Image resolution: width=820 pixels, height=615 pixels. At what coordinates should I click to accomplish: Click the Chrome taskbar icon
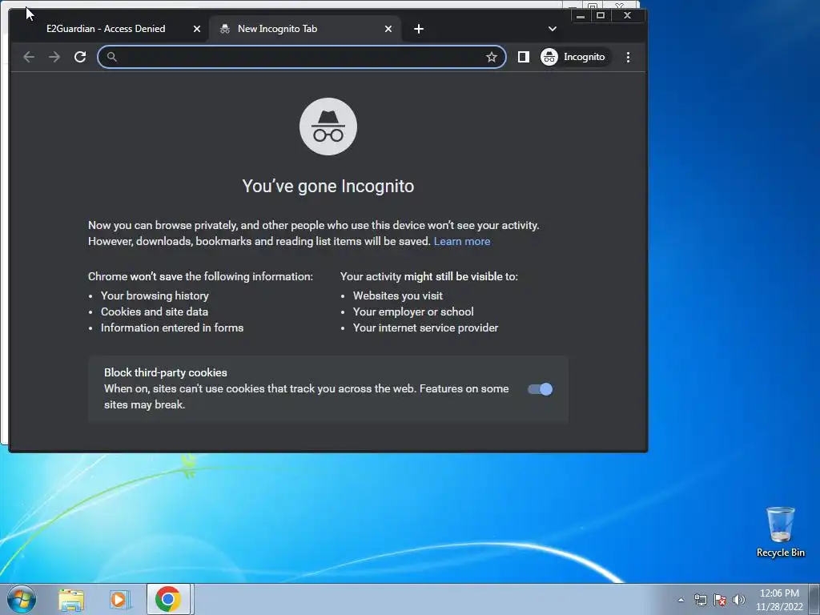tap(168, 599)
